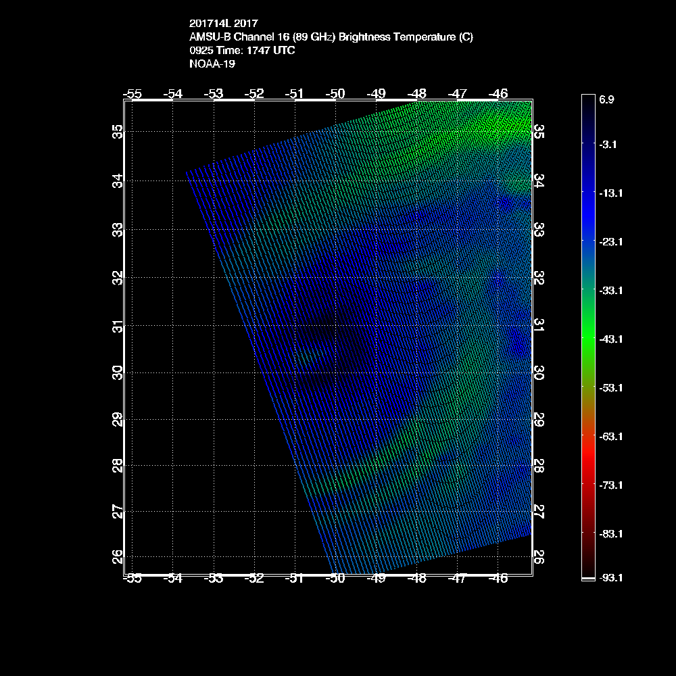Click the -51 longitude label on the top axis
The height and width of the screenshot is (676, 676).
click(x=295, y=93)
